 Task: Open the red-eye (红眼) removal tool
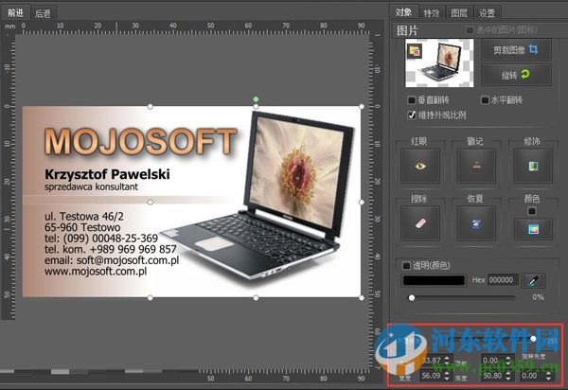point(420,166)
